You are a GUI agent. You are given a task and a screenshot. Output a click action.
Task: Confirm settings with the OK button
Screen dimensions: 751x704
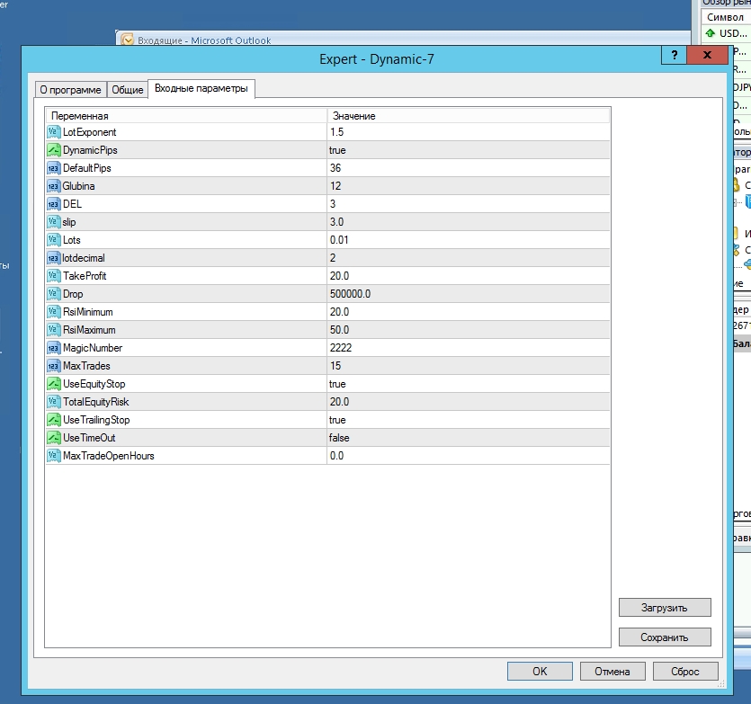tap(539, 671)
